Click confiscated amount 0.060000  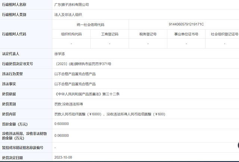coord(62,135)
